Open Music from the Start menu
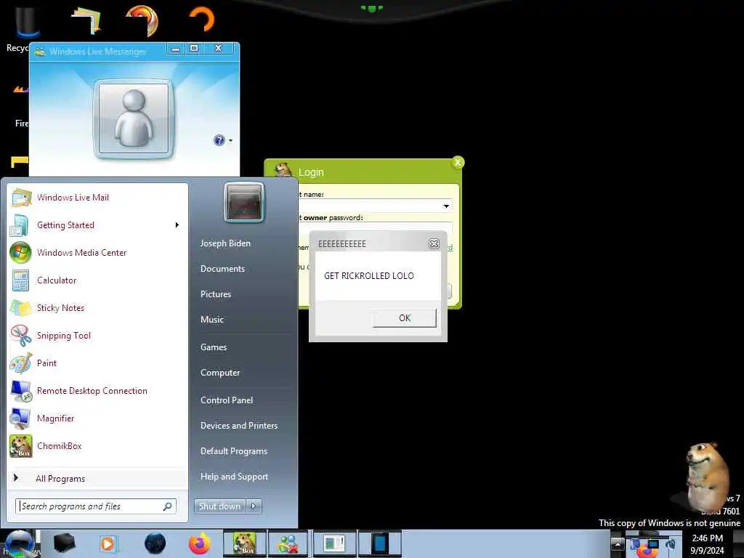Viewport: 744px width, 558px height. (x=212, y=320)
